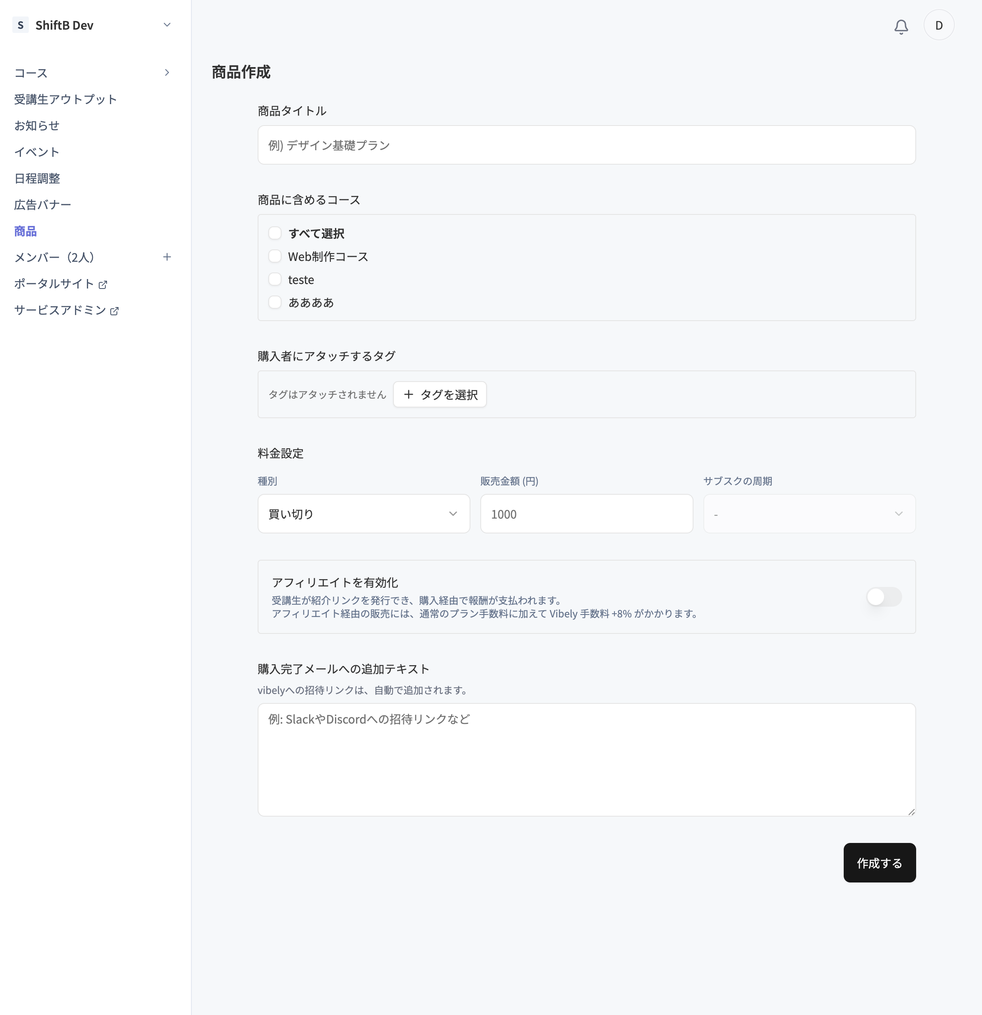Open イベント in the sidebar

(x=37, y=152)
